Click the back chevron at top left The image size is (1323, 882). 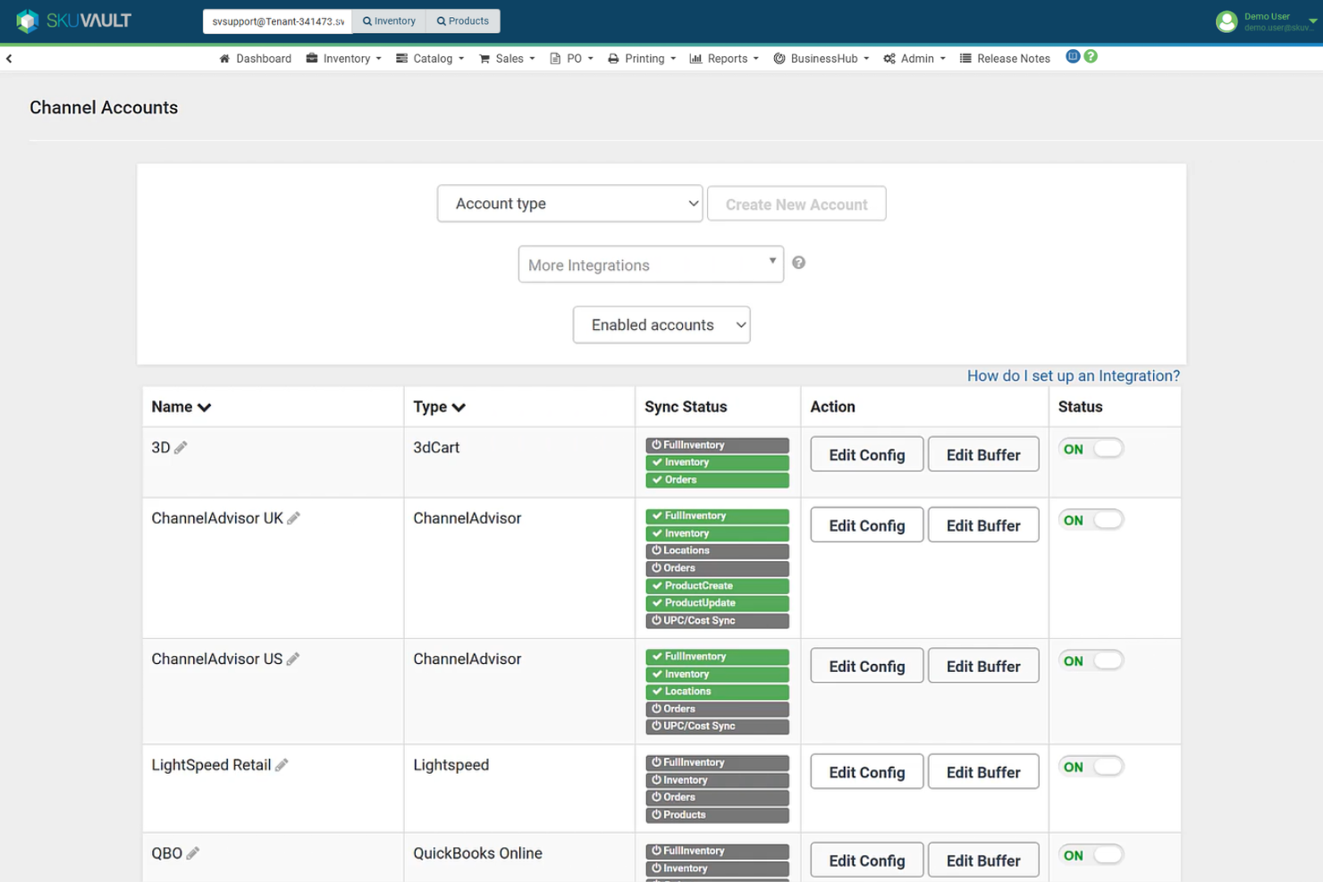[x=9, y=58]
